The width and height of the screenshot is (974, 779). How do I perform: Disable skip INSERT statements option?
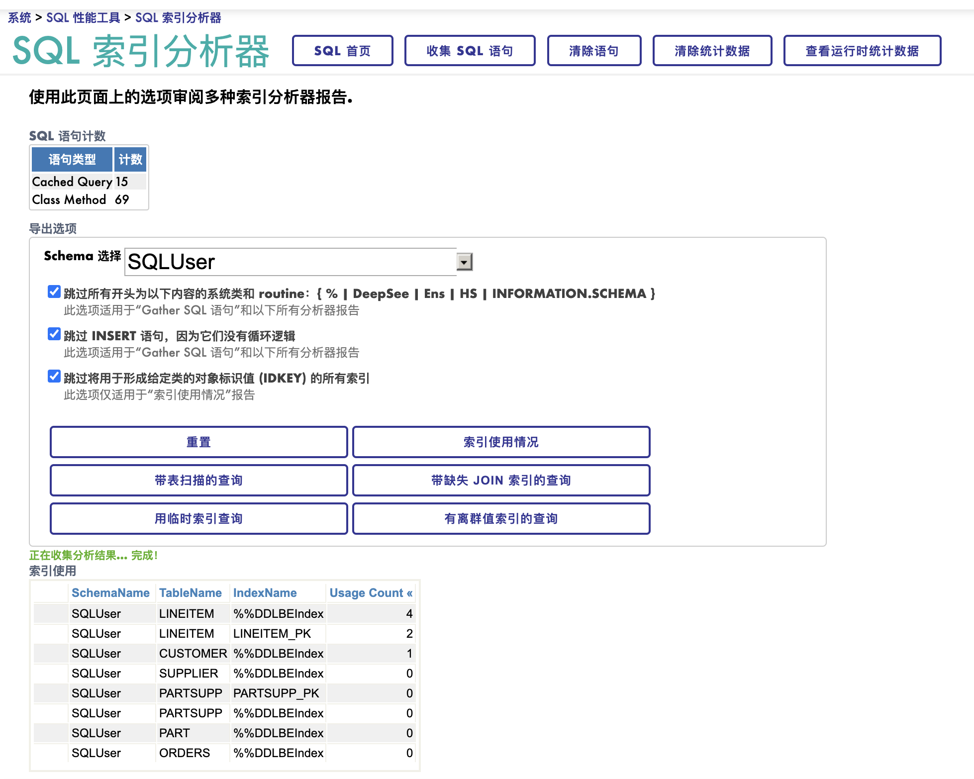54,334
